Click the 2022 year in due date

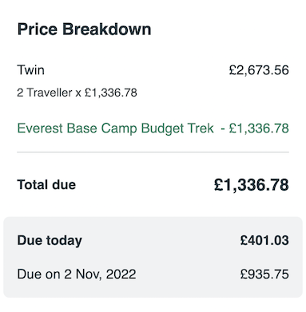(x=121, y=274)
